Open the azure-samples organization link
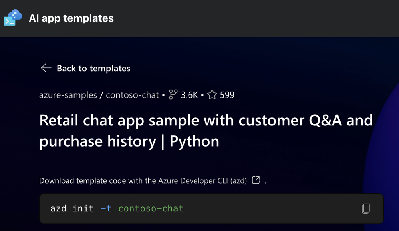Screen dimensions: 399x231 (68, 95)
